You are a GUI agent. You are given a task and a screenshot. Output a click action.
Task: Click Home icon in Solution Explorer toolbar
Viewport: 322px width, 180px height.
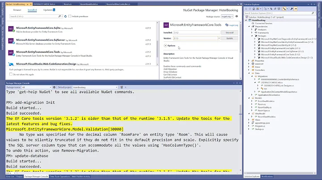(x=254, y=9)
